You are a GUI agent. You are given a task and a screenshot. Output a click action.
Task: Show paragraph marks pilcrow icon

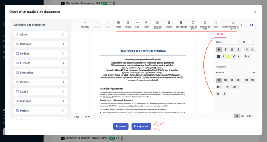224,94
